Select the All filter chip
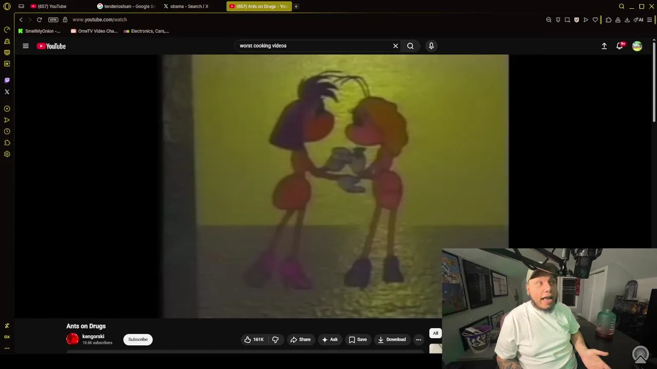The height and width of the screenshot is (369, 657). 435,333
